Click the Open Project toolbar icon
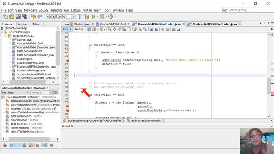The image size is (274, 154). tap(18, 16)
